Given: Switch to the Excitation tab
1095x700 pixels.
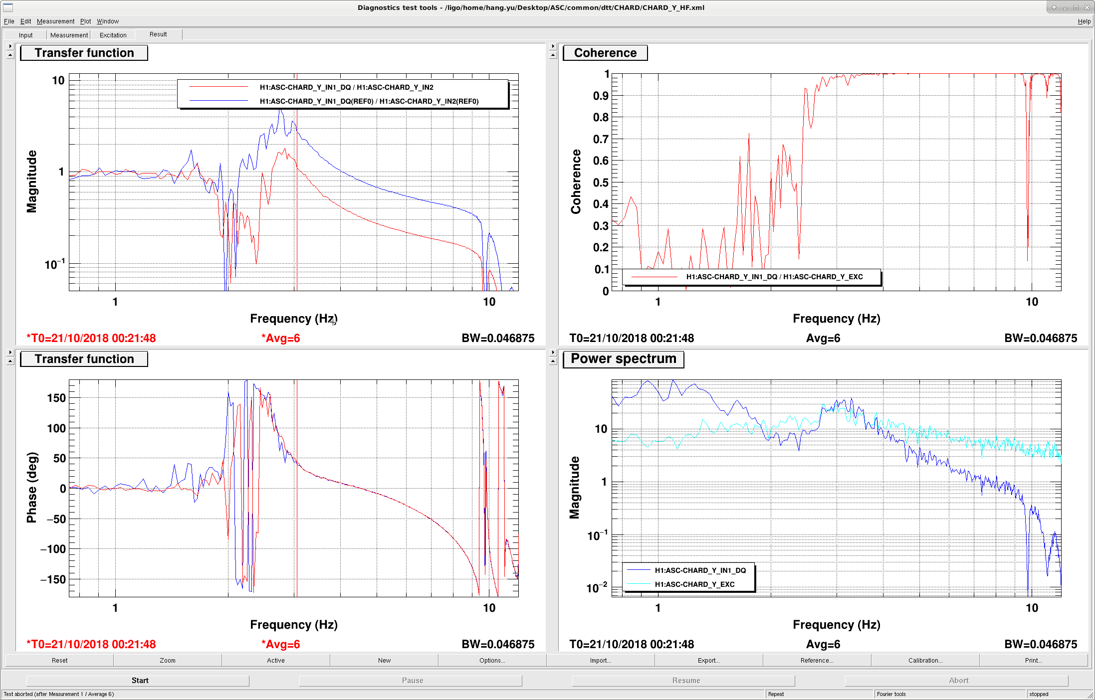Looking at the screenshot, I should click(113, 35).
